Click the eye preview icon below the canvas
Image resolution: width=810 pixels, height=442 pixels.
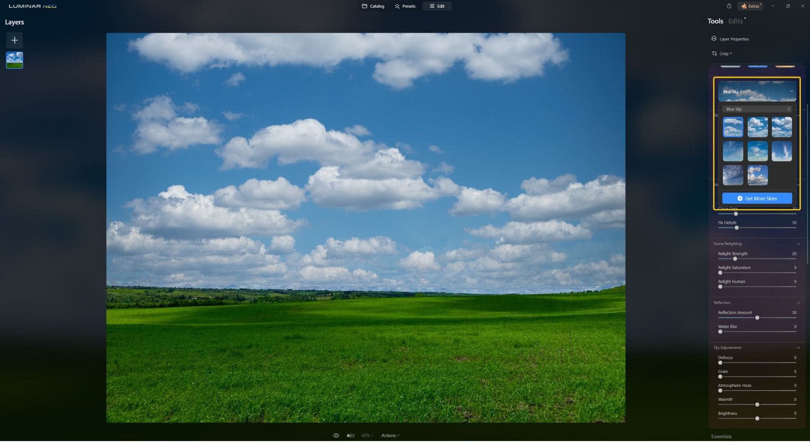336,435
